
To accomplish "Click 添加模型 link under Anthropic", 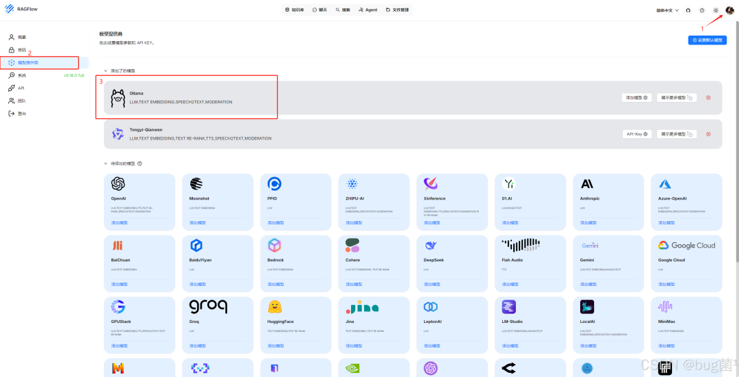I will 588,222.
